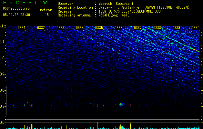203x129 pixels.
Task: Click the 0.9 kHz axis label
Action: pos(3,74)
